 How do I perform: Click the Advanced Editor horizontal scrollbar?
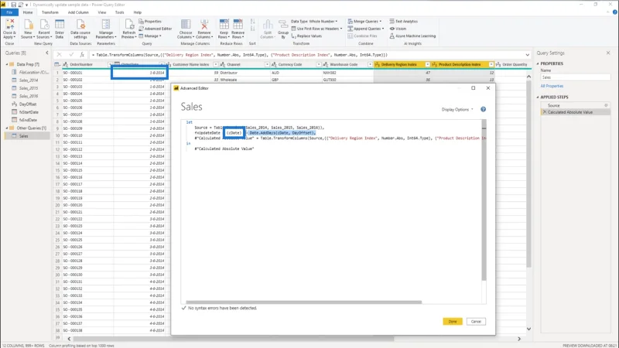303,302
